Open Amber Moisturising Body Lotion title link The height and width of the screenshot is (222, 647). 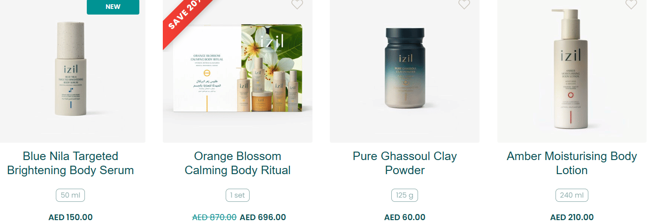click(572, 163)
